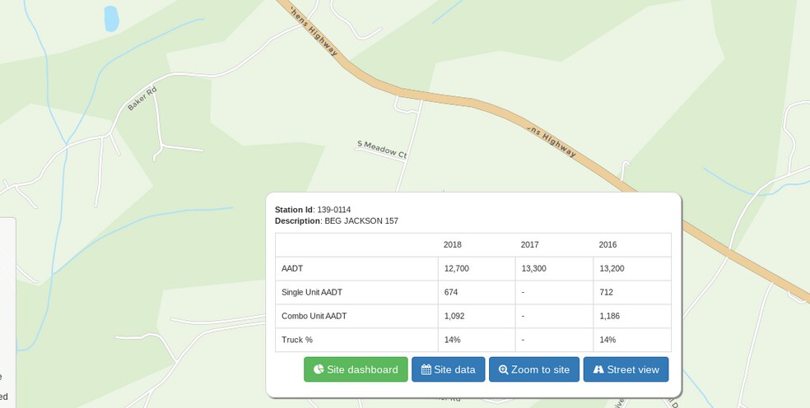Click the BEG JACKSON 157 description
Screen dimensions: 810x408
361,220
